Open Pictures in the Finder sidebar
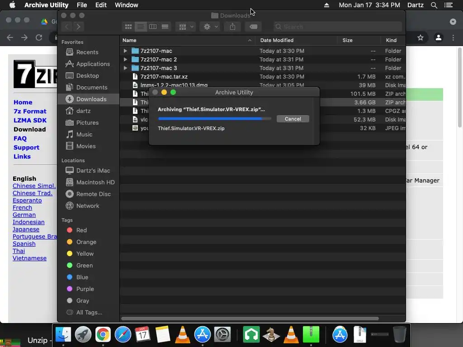The image size is (463, 347). point(88,123)
